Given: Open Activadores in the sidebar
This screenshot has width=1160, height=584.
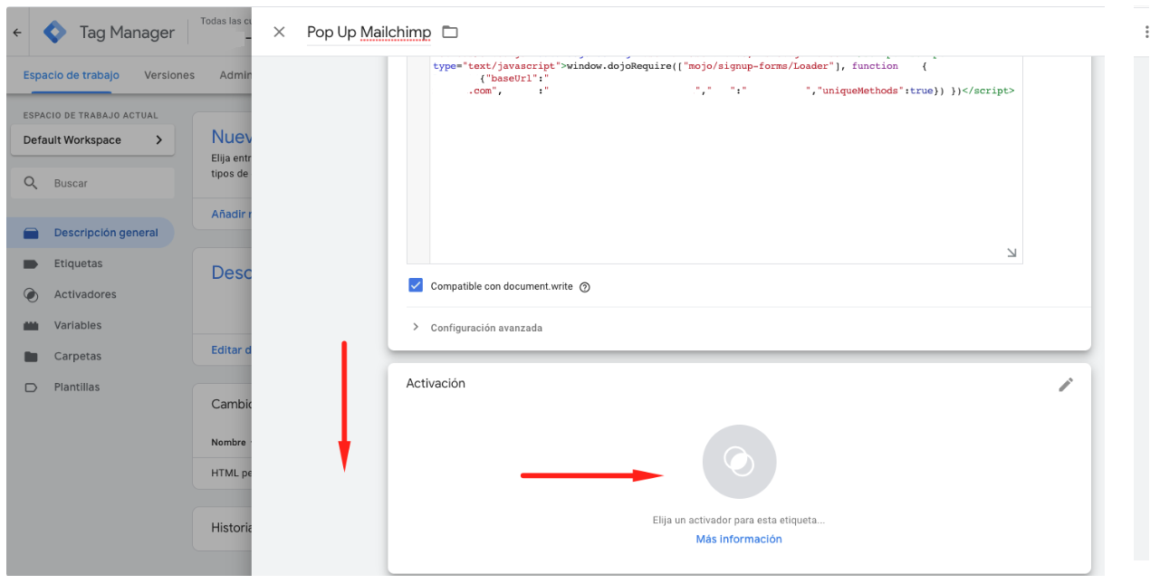Looking at the screenshot, I should click(85, 294).
